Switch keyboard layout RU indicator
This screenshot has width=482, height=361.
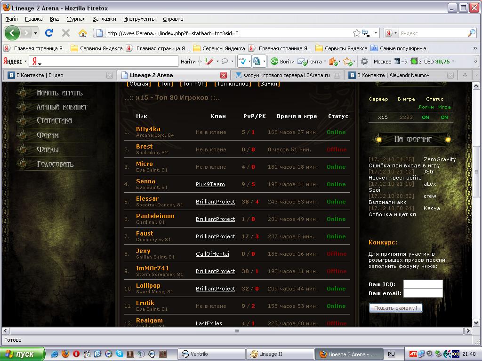(391, 354)
